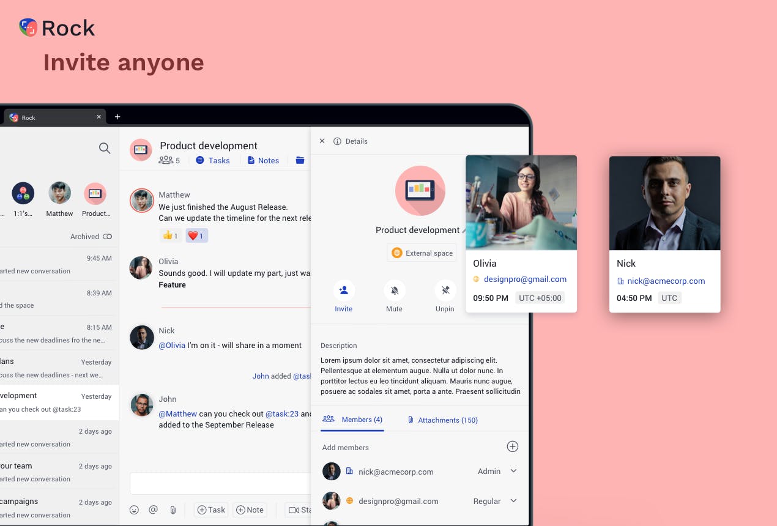
Task: Click the External space badge
Action: (422, 253)
